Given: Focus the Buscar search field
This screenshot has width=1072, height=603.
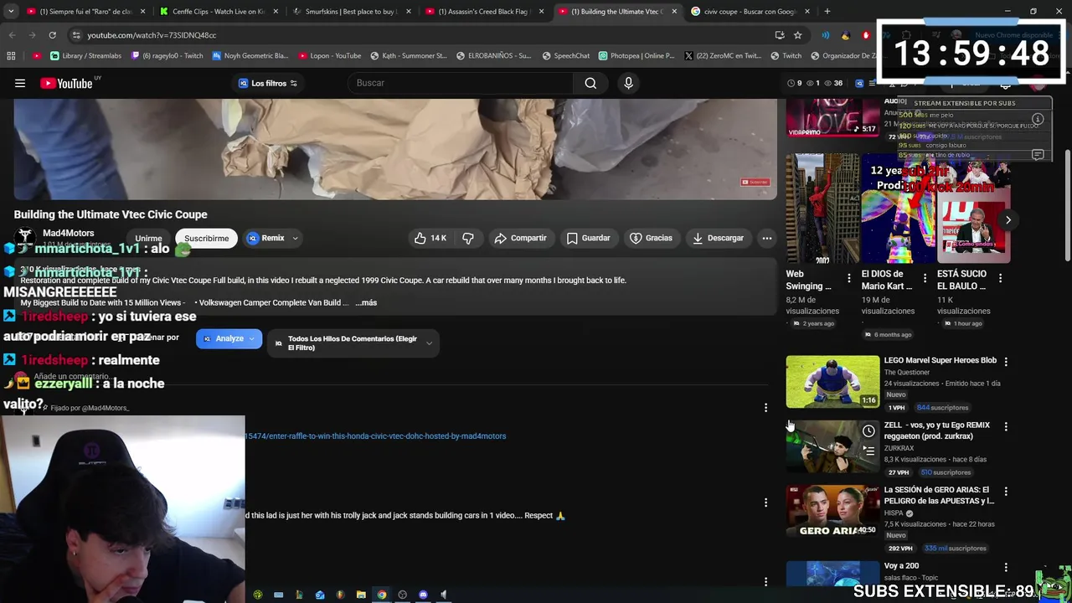Looking at the screenshot, I should [x=461, y=83].
